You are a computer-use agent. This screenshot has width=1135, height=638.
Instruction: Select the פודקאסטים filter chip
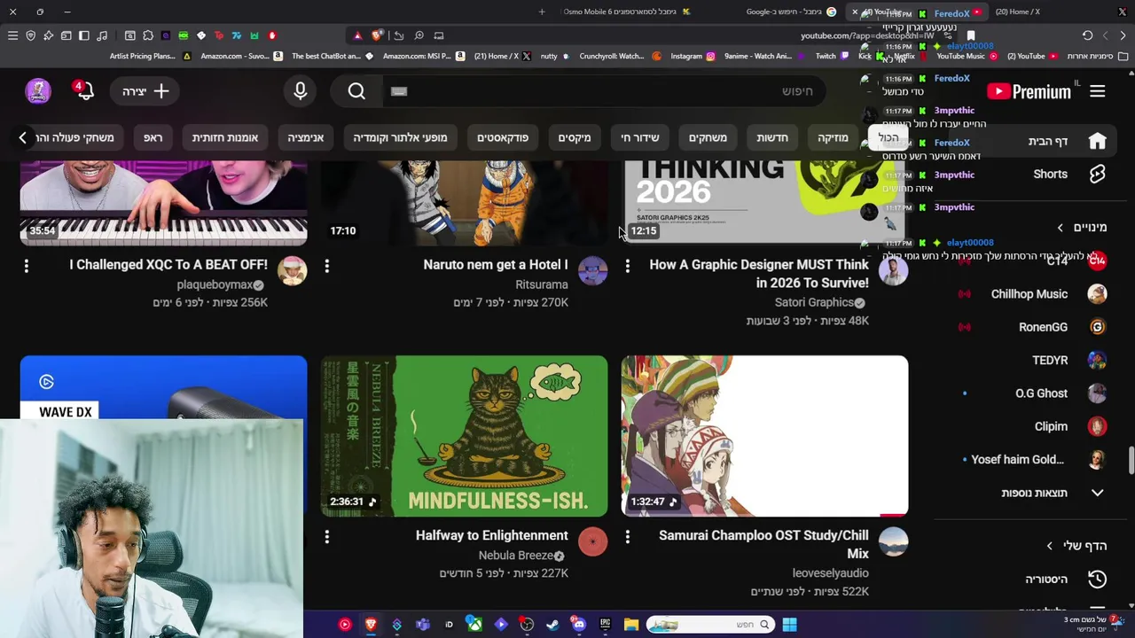pyautogui.click(x=502, y=137)
